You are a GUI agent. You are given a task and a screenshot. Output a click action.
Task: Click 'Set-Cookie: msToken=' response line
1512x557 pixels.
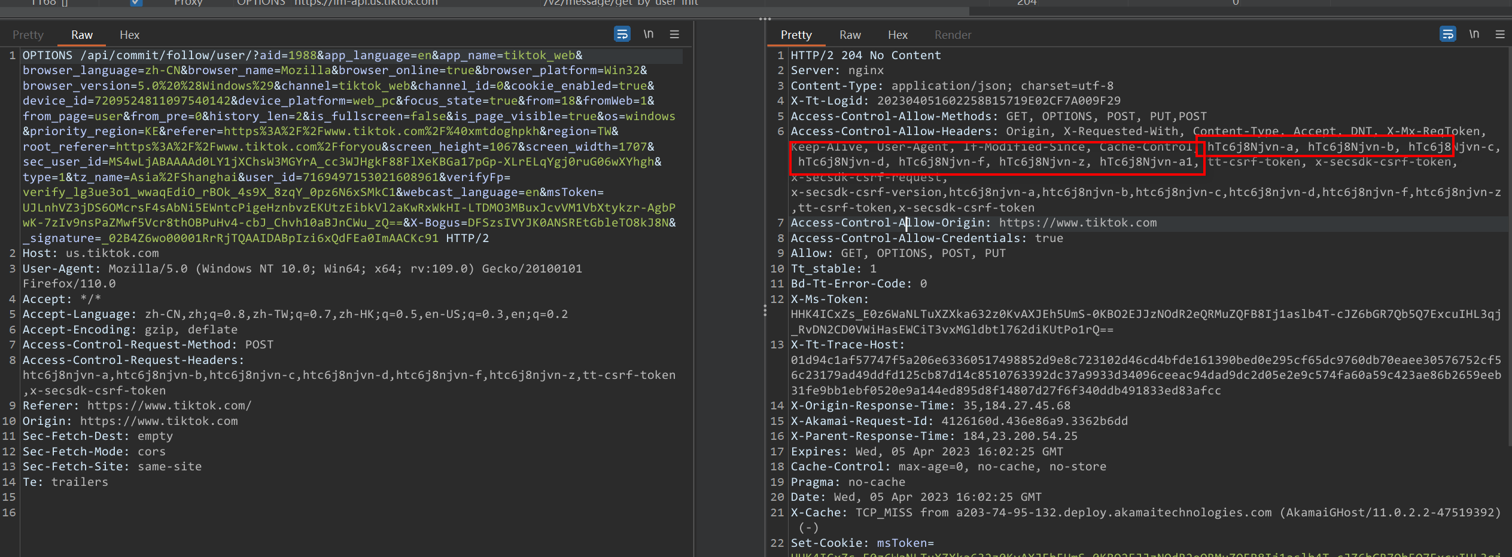[862, 543]
